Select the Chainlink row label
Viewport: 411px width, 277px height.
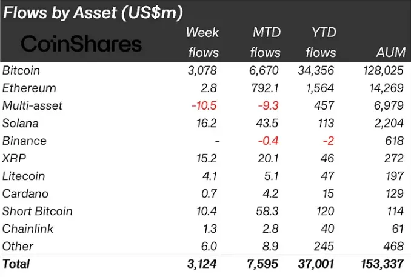pyautogui.click(x=27, y=229)
